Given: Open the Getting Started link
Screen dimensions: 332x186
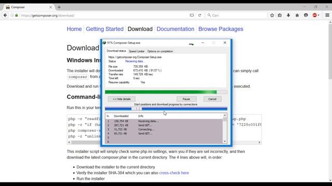Looking at the screenshot, I should (x=105, y=29).
